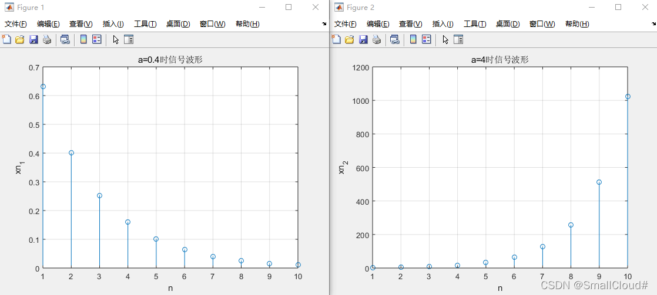Click the 0.3 y-axis tick label in Figure 1
The height and width of the screenshot is (295, 657).
34,182
